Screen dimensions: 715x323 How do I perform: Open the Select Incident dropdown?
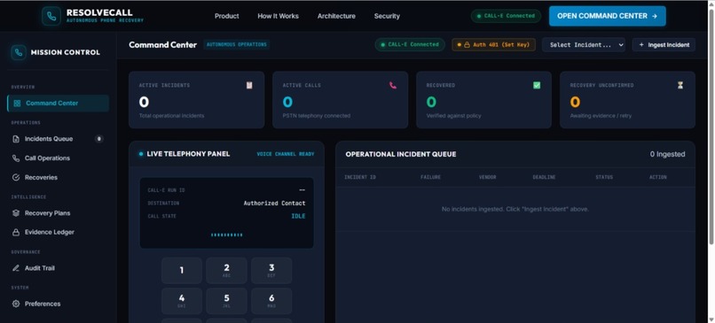(x=584, y=44)
